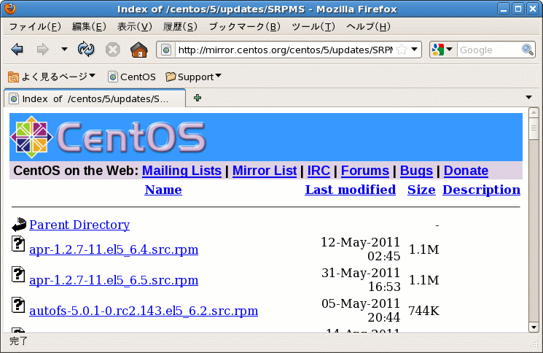Click the Stop loading icon
The width and height of the screenshot is (543, 353).
point(112,50)
